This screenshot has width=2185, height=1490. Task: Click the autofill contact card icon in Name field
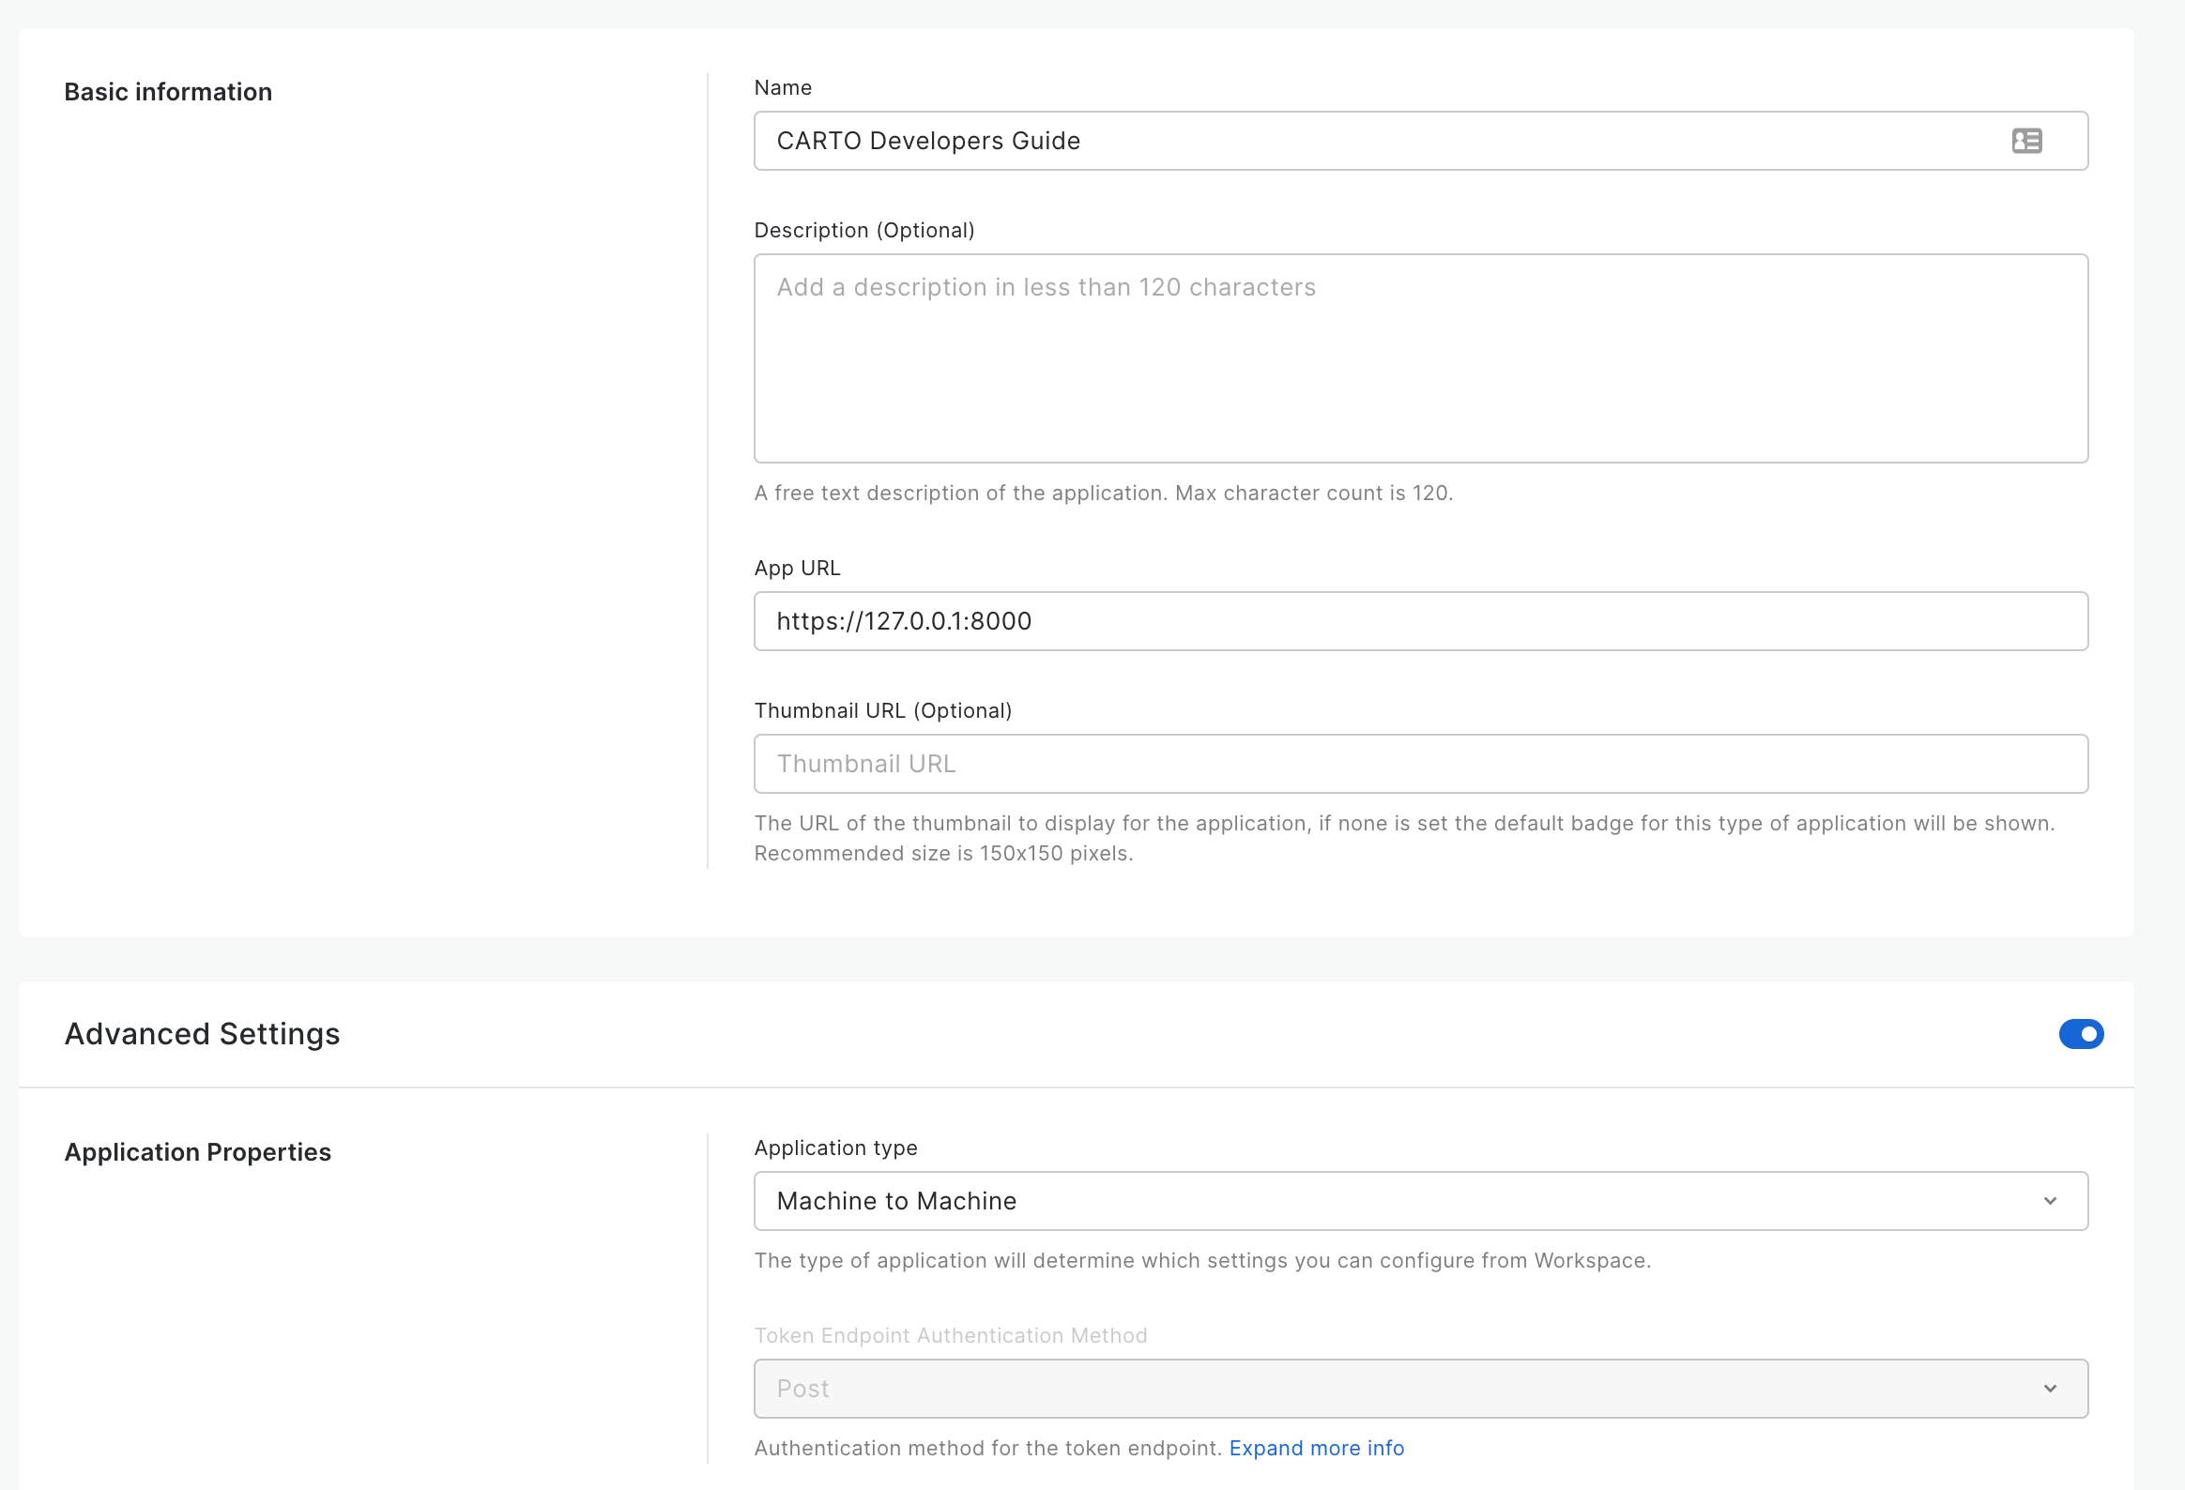tap(2026, 141)
